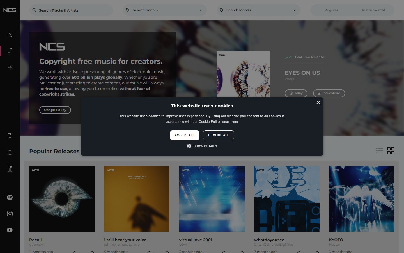Open the document page icon in sidebar

[x=10, y=136]
